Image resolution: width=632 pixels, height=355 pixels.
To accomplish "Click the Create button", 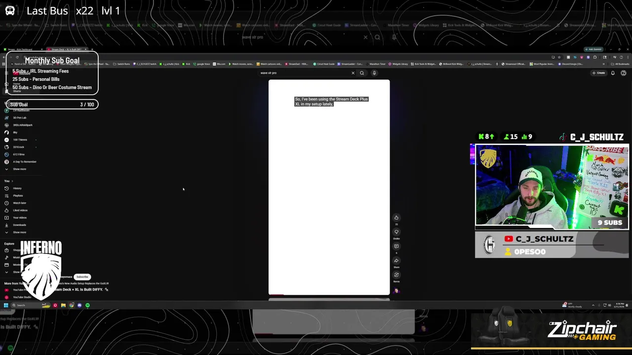I will 598,73.
